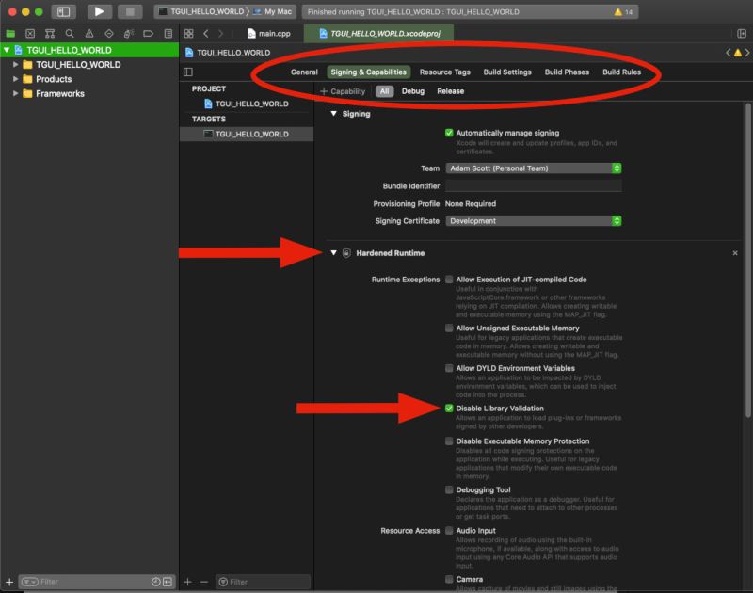This screenshot has width=753, height=593.
Task: Add a target with the plus button
Action: point(187,582)
